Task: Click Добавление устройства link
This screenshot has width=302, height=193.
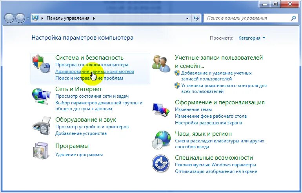Action: click(x=81, y=133)
